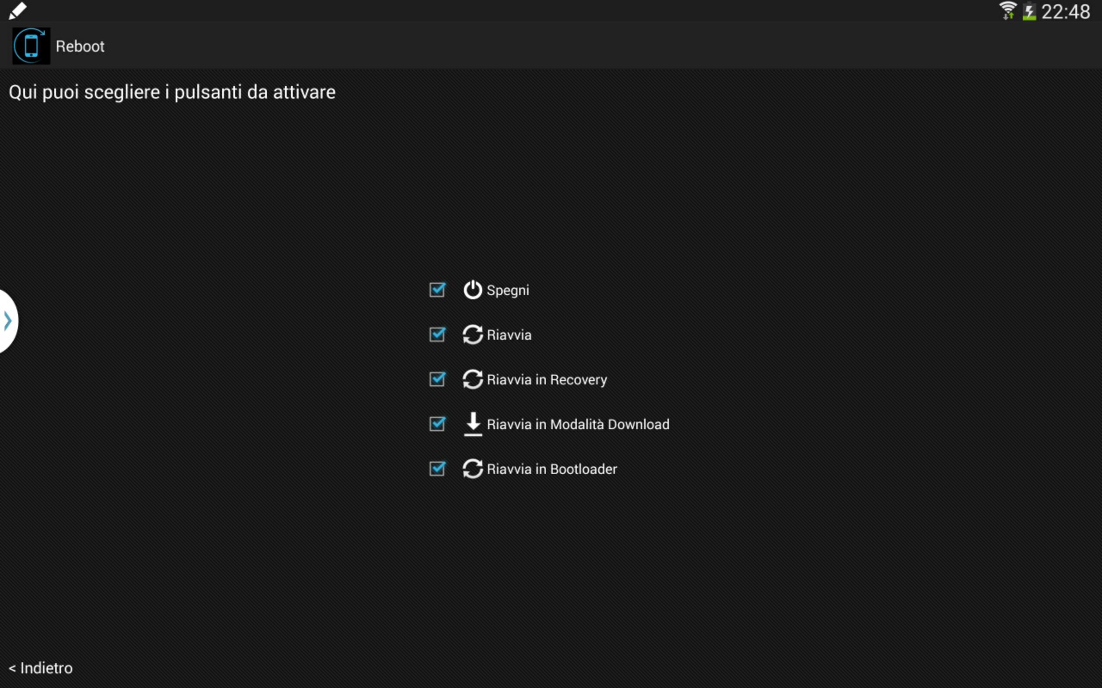Image resolution: width=1102 pixels, height=688 pixels.
Task: Toggle the Riavvia in Bootloader checkbox
Action: [437, 468]
